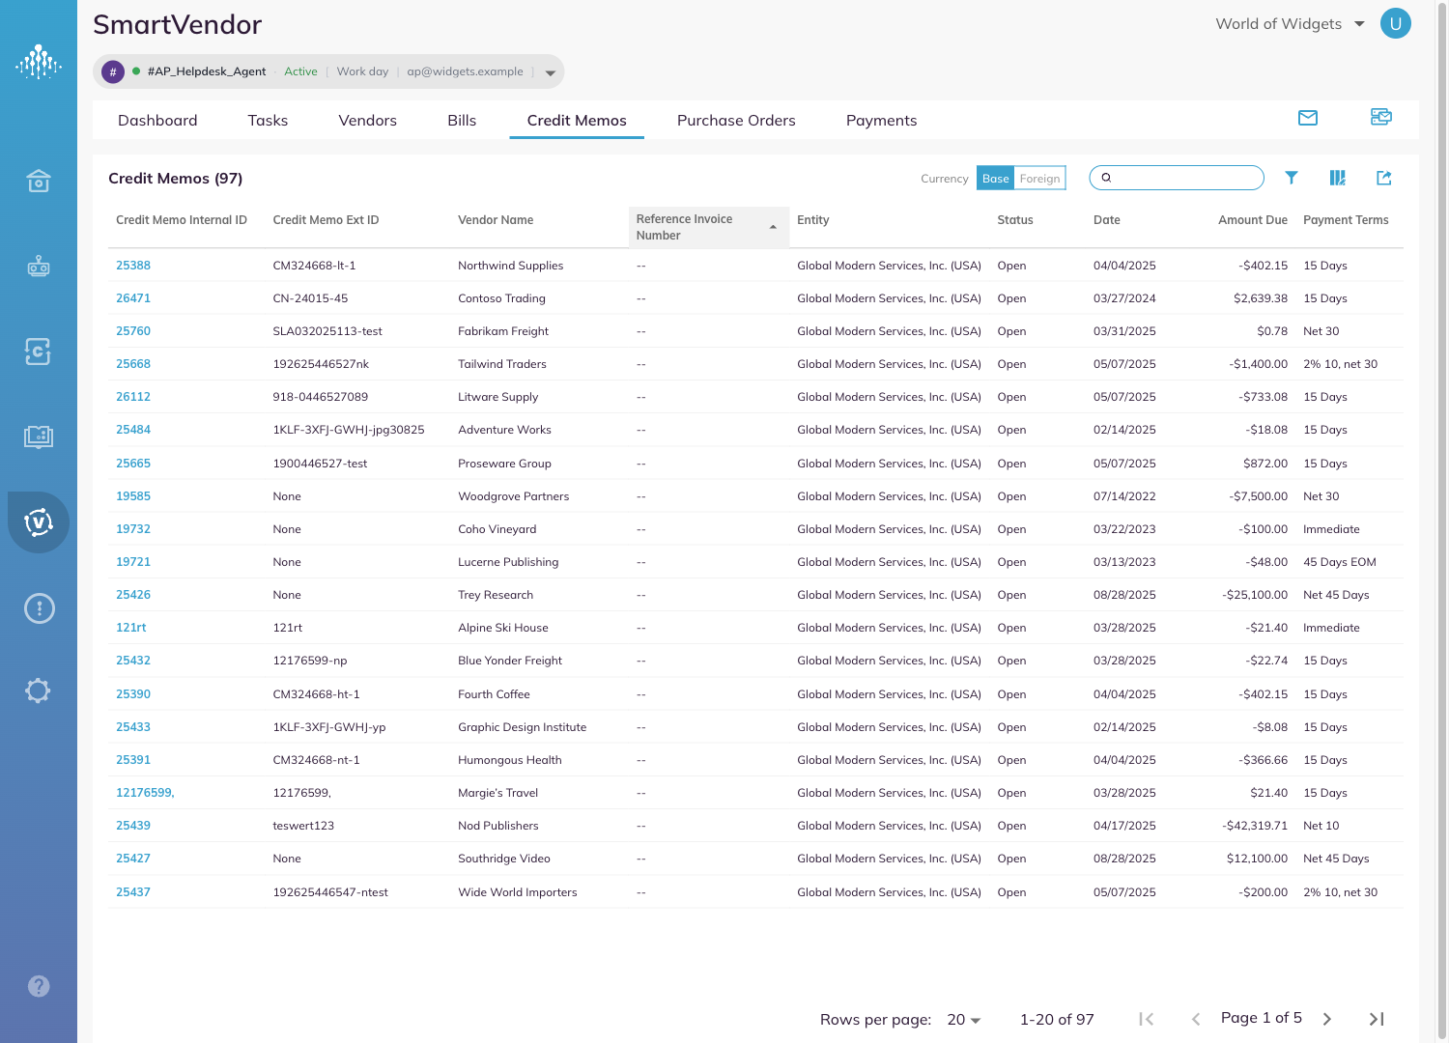The height and width of the screenshot is (1043, 1449).
Task: Switch to Payments tab
Action: (881, 121)
